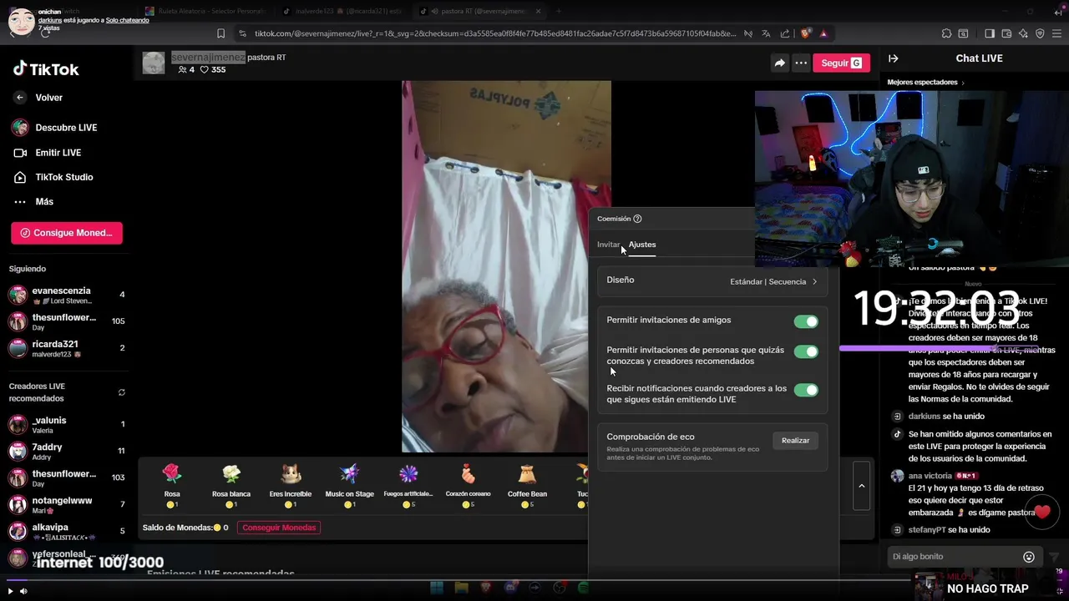Click the TikTok logo
1069x601 pixels.
coord(46,69)
